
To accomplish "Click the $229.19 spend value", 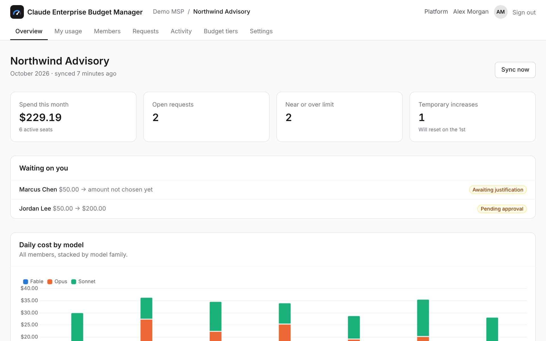I will (x=40, y=117).
